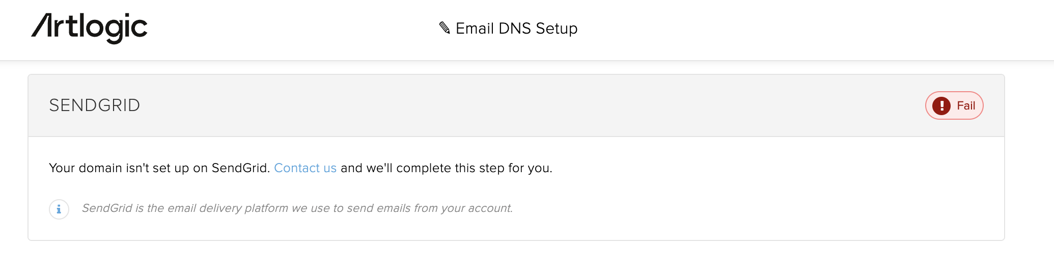Click the stylized slash A in Artlogic

(41, 26)
